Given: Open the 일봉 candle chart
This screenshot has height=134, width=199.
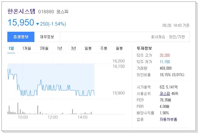Looking at the screenshot, I should (x=88, y=48).
